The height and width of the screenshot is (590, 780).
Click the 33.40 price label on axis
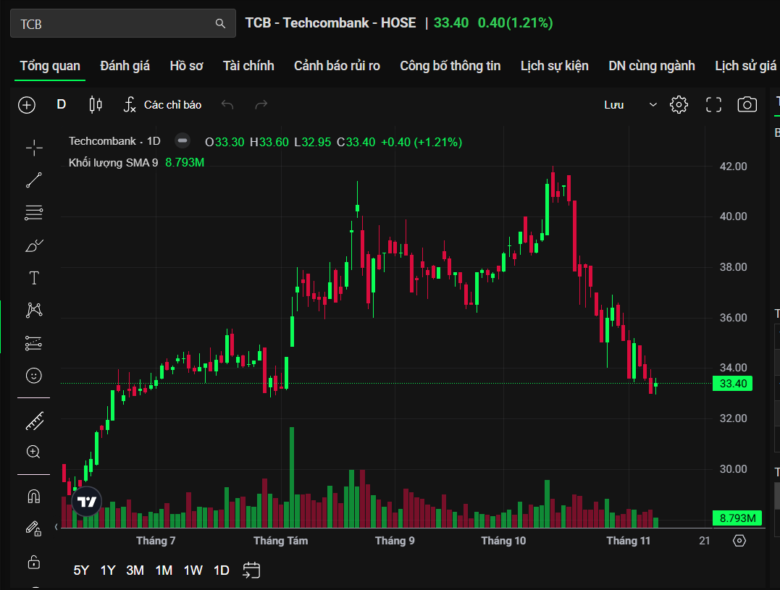click(731, 384)
